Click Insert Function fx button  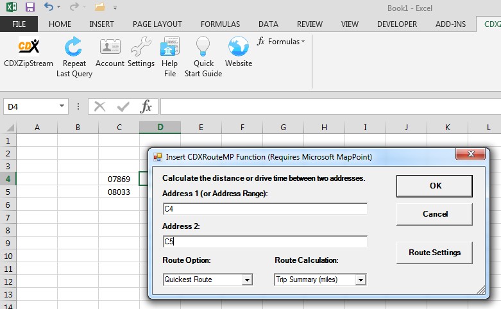point(146,106)
